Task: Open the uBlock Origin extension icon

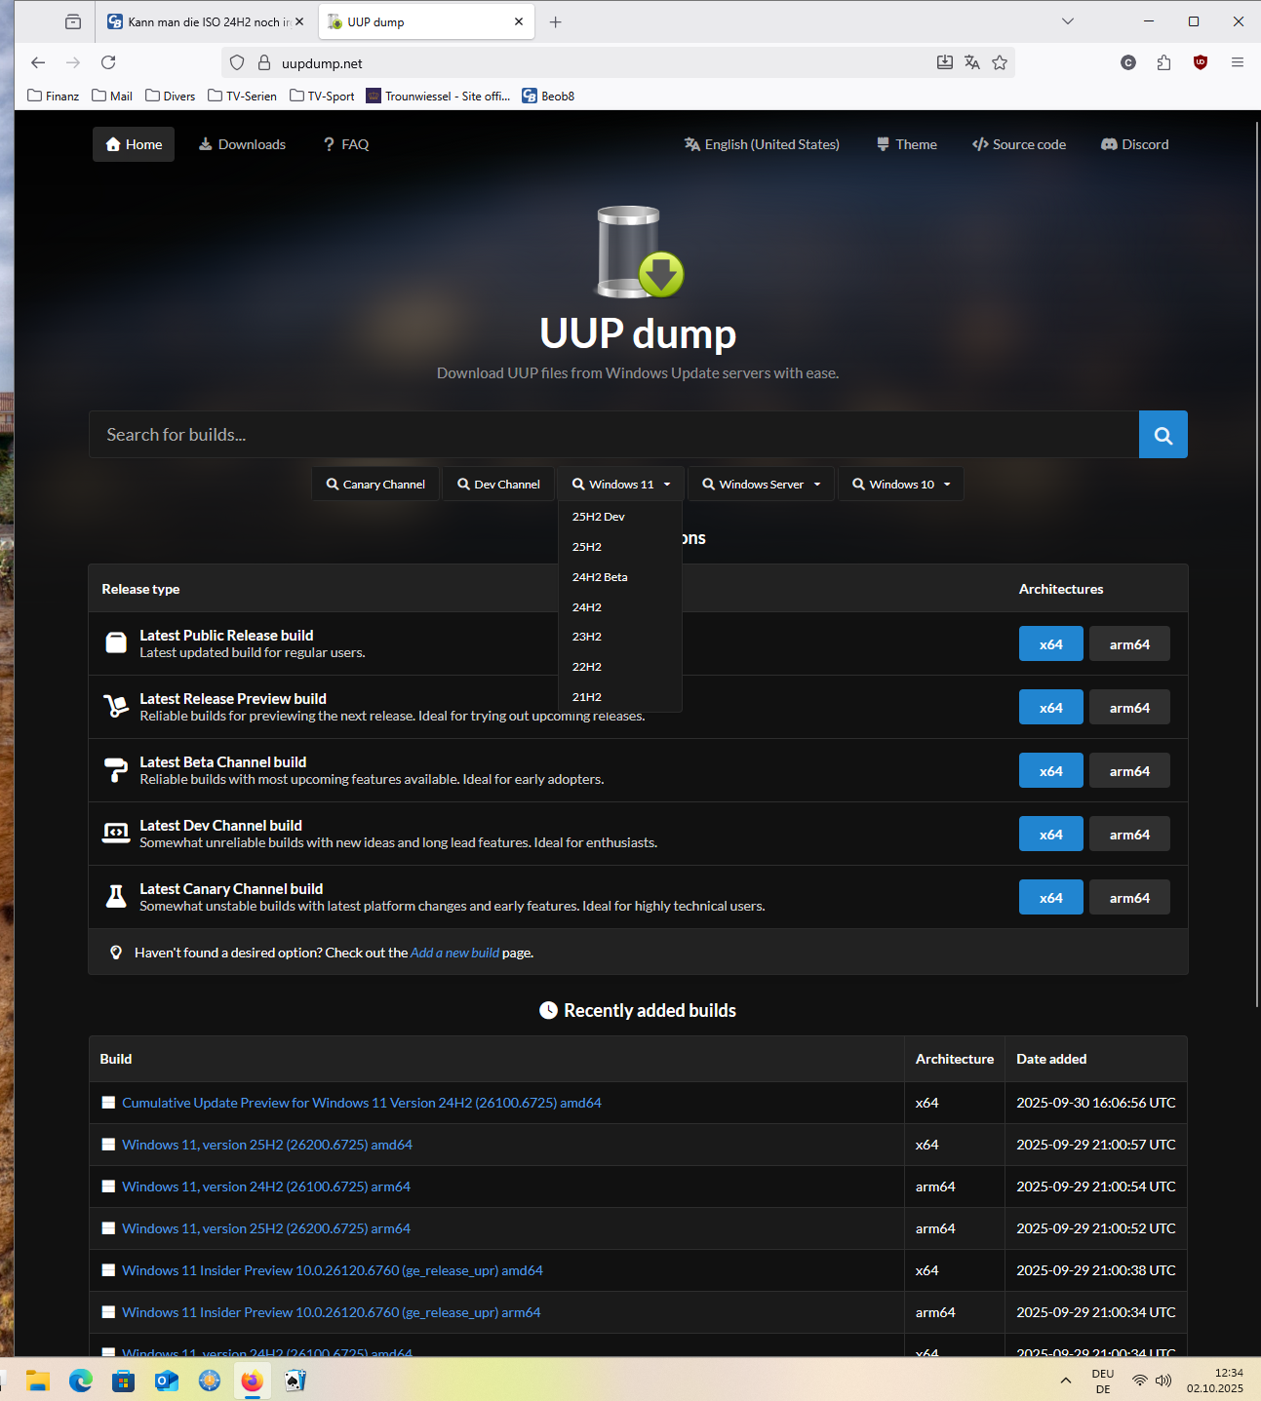Action: (1201, 62)
